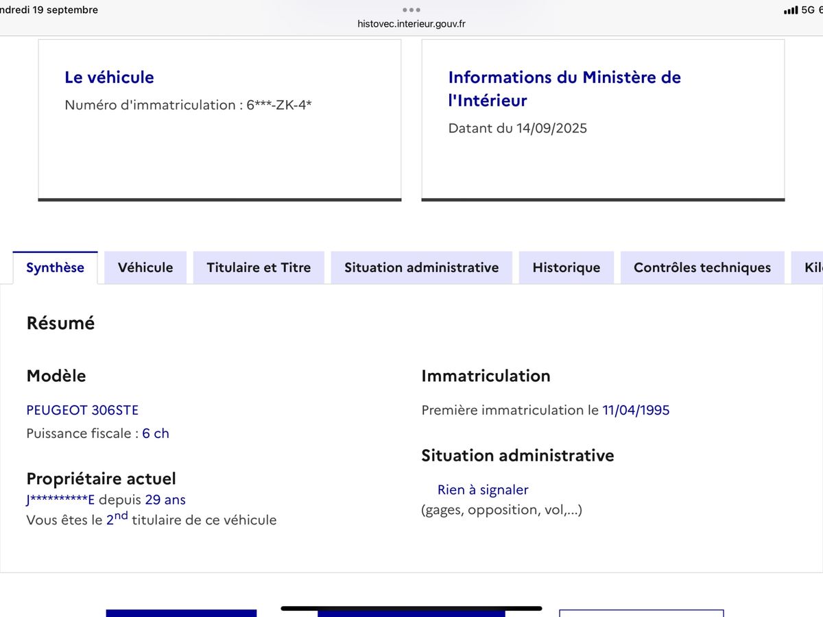Click the first registration date 11/04/1995
Image resolution: width=823 pixels, height=617 pixels.
(x=636, y=410)
